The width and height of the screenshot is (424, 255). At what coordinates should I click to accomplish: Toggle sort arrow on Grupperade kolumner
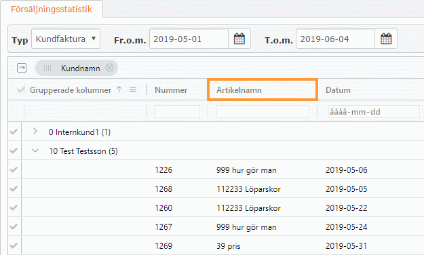[119, 90]
